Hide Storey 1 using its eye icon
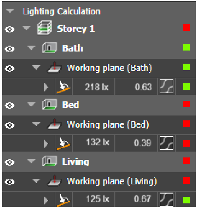This screenshot has width=197, height=208. (10, 29)
